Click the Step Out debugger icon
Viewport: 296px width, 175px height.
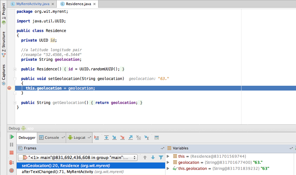[x=131, y=138]
